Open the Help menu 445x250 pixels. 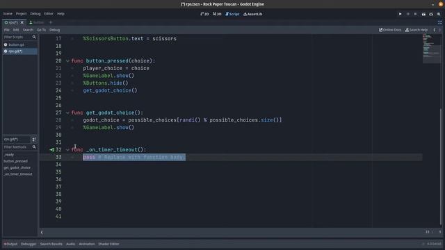pyautogui.click(x=60, y=14)
